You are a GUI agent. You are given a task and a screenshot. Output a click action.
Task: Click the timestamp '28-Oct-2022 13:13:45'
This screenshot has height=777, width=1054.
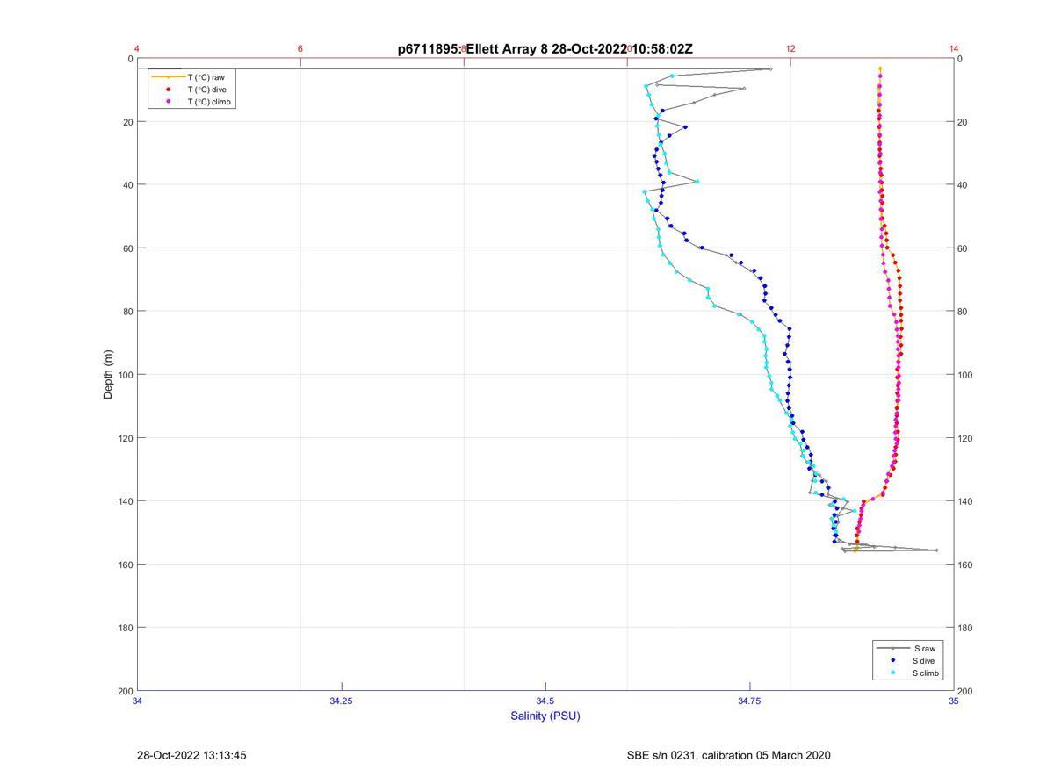pos(191,755)
